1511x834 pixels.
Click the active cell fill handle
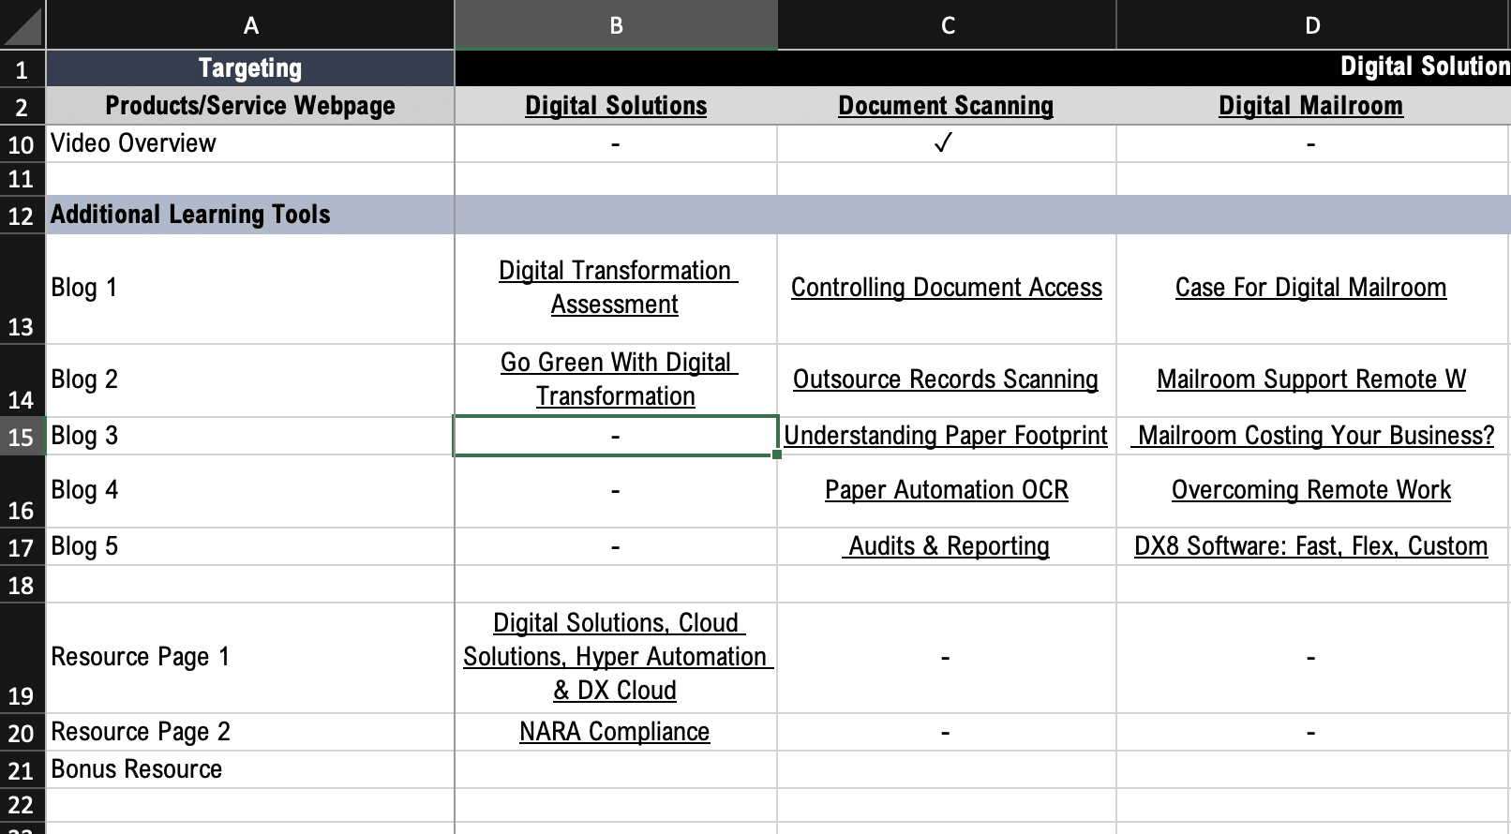coord(777,455)
